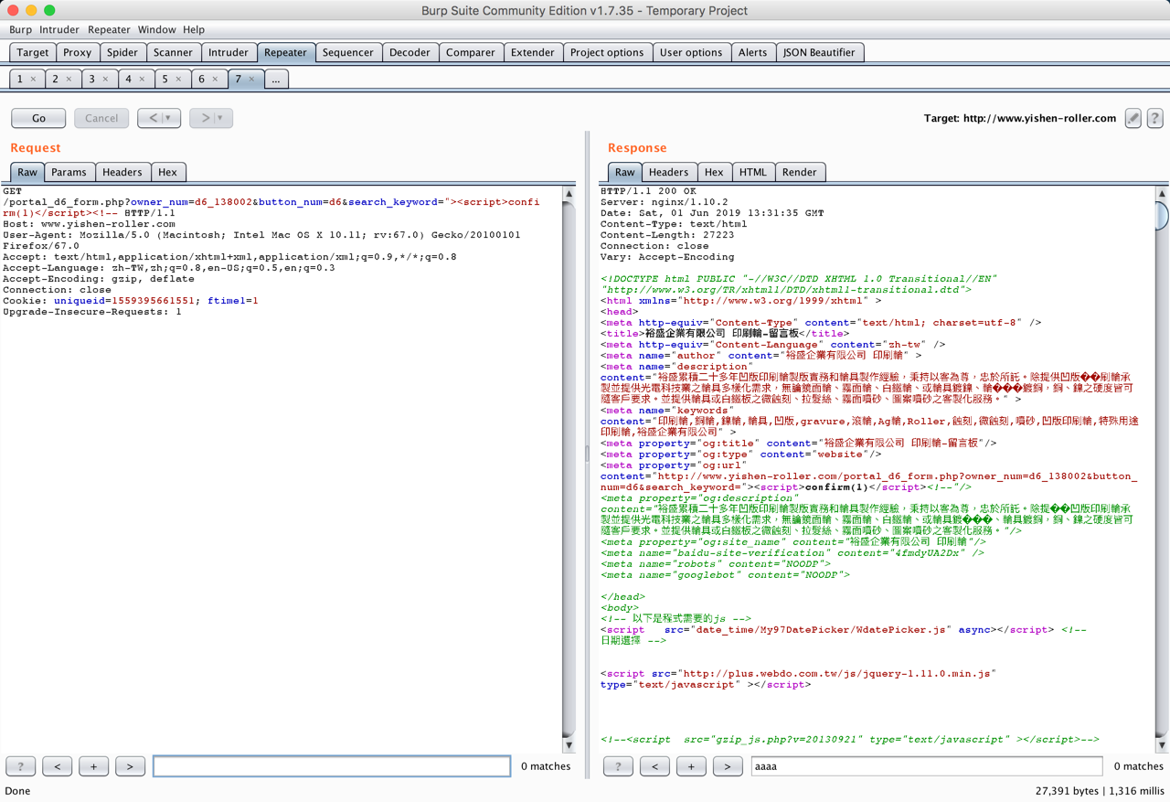Switch to the Decoder tab
This screenshot has width=1170, height=802.
[409, 52]
